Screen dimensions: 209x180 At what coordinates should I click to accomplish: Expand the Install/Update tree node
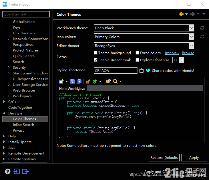(4, 142)
